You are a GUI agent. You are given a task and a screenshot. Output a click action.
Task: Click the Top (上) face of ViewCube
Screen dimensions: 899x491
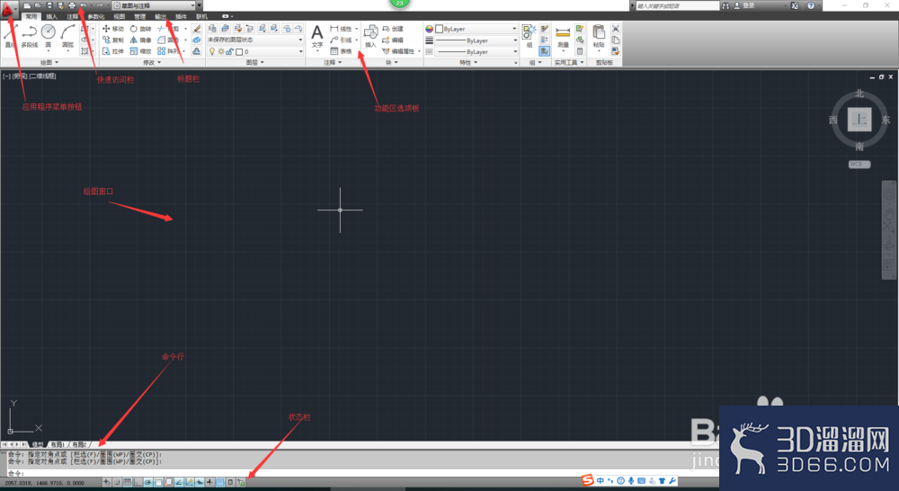(x=859, y=120)
